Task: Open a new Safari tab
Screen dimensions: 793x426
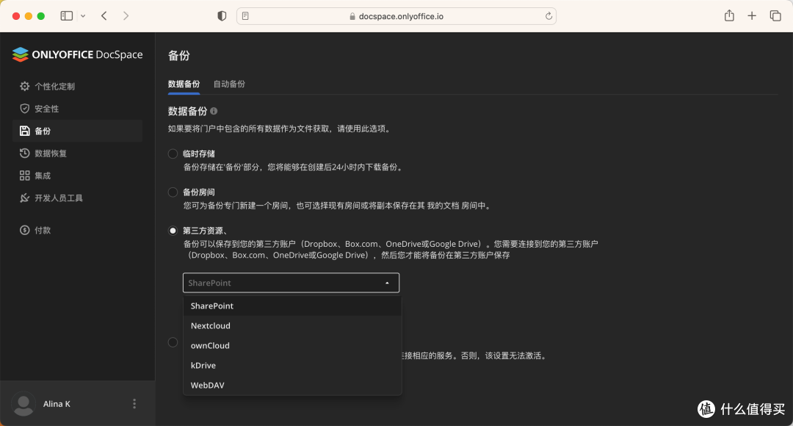Action: point(752,16)
